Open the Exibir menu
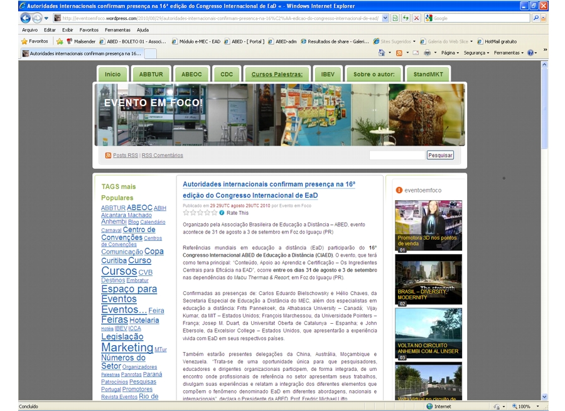The image size is (565, 411). point(67,30)
